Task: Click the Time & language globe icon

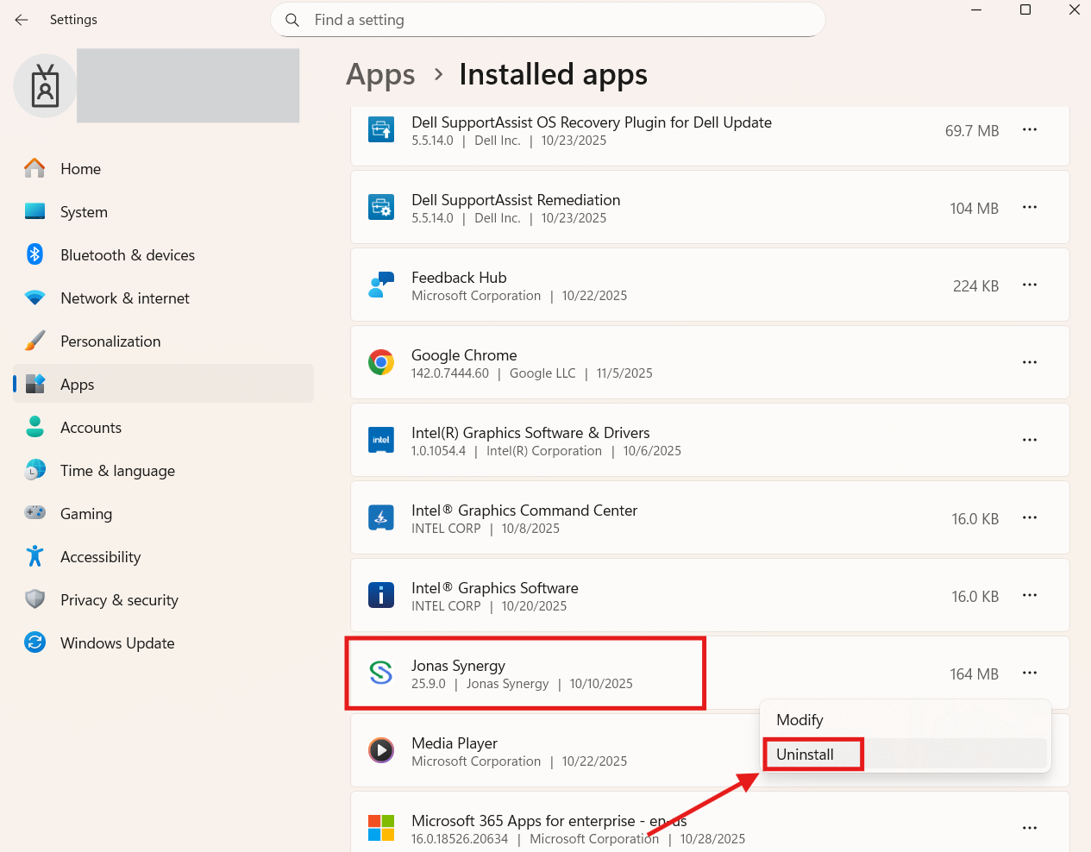Action: (x=34, y=470)
